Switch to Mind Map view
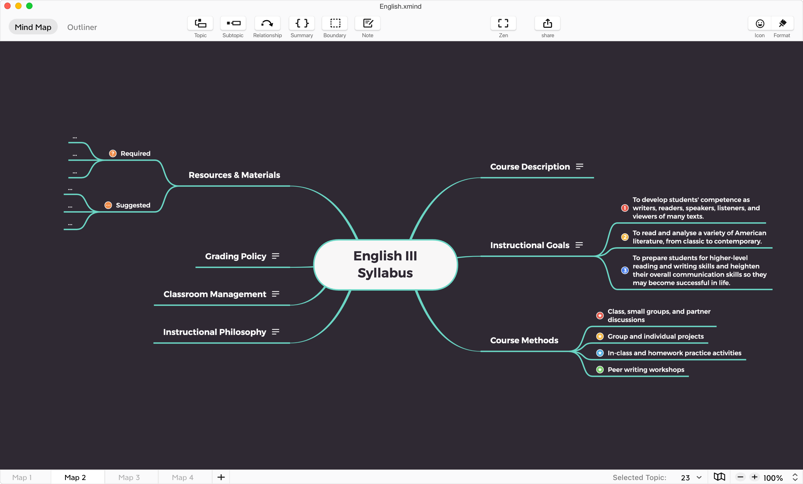Screen dimensions: 803x484 pyautogui.click(x=33, y=27)
